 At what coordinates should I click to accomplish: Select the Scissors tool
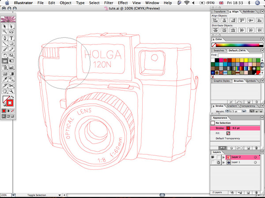coord(11,85)
